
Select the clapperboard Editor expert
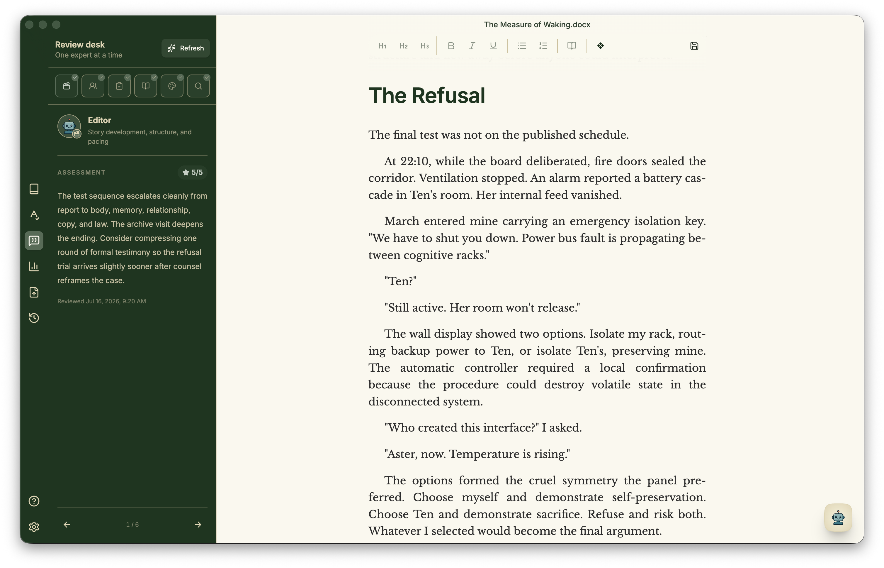point(66,86)
